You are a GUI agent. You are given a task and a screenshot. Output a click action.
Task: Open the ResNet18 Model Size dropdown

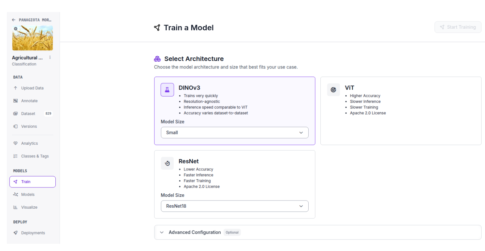(x=235, y=206)
